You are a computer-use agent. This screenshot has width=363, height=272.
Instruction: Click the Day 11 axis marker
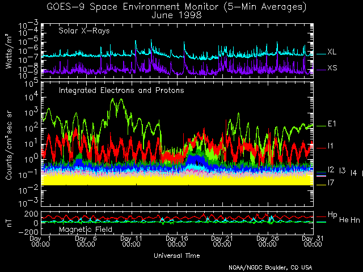click(x=130, y=241)
